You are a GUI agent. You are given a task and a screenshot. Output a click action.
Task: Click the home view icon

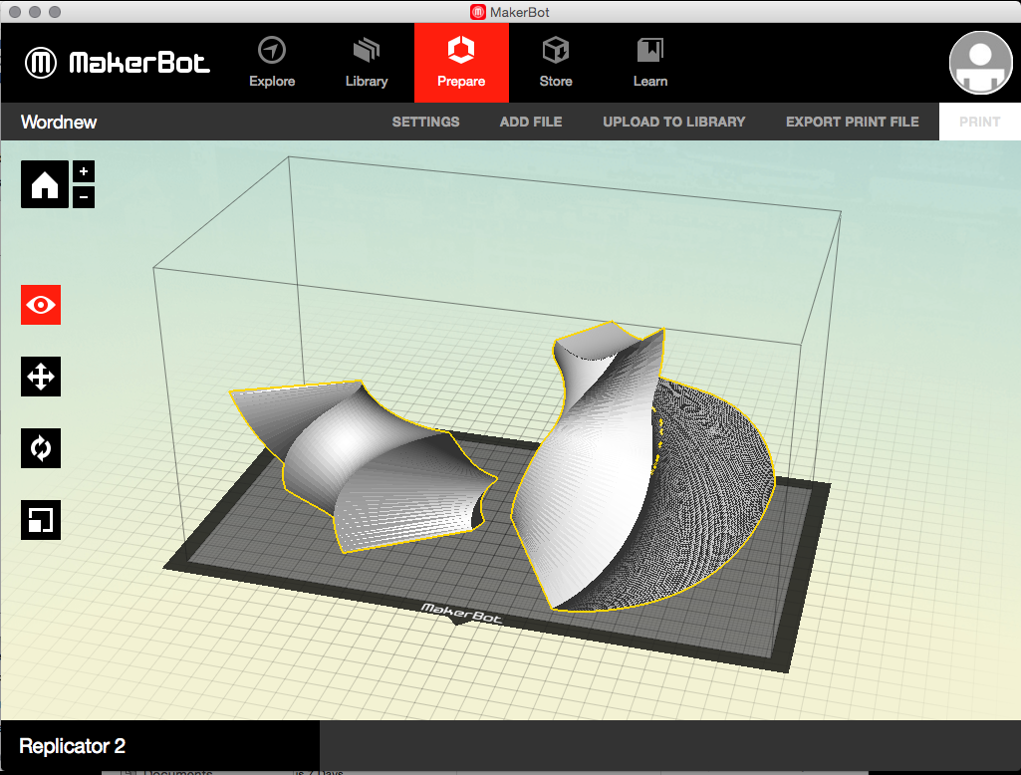point(44,184)
